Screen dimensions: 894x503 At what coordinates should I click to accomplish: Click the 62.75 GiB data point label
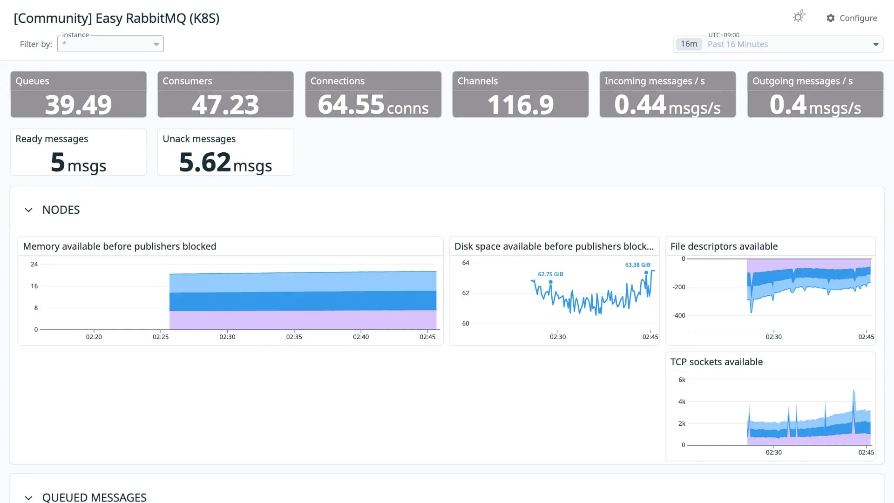(x=550, y=274)
